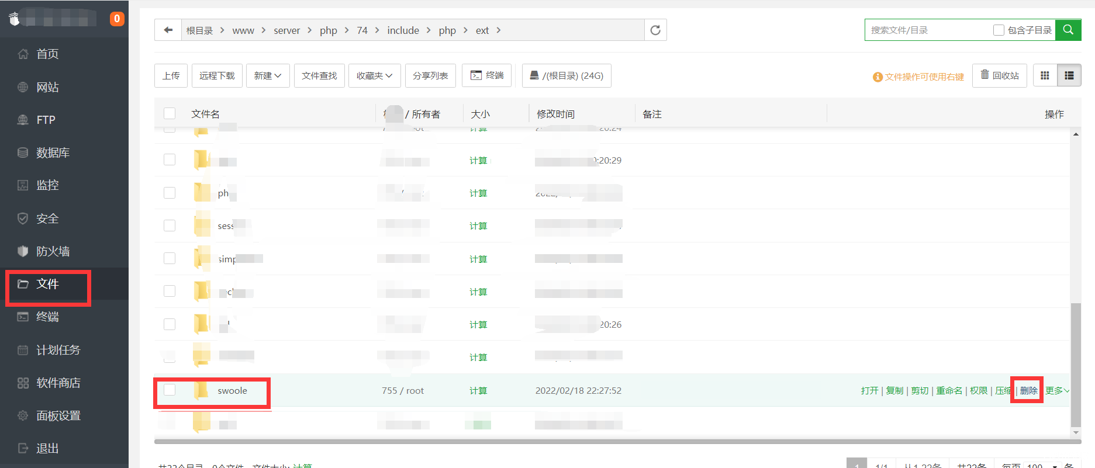Open the recycle bin (回收站)

point(999,75)
